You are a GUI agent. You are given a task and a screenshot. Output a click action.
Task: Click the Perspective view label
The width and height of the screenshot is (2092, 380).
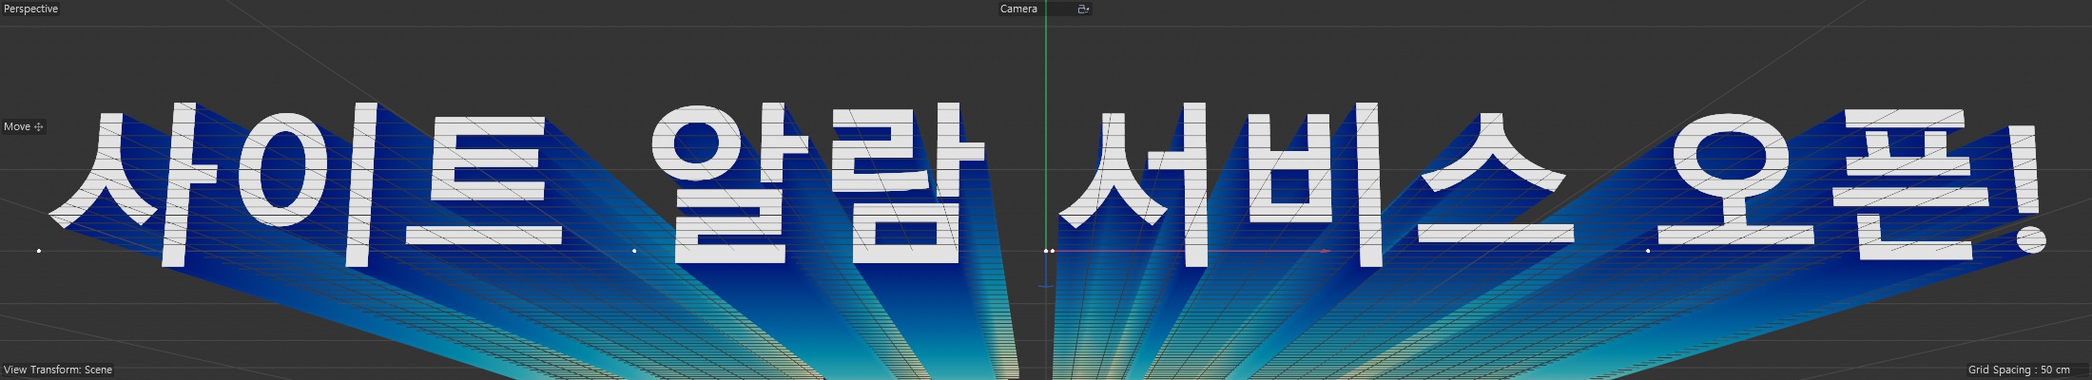pos(31,9)
